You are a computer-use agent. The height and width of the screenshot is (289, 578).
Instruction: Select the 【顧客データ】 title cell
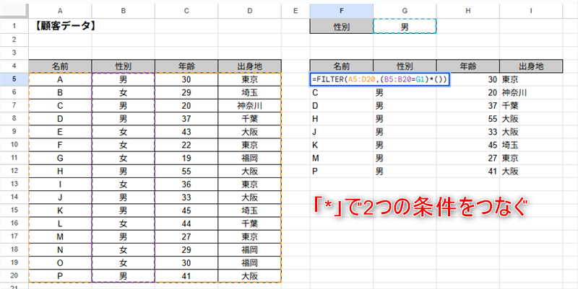pos(65,26)
